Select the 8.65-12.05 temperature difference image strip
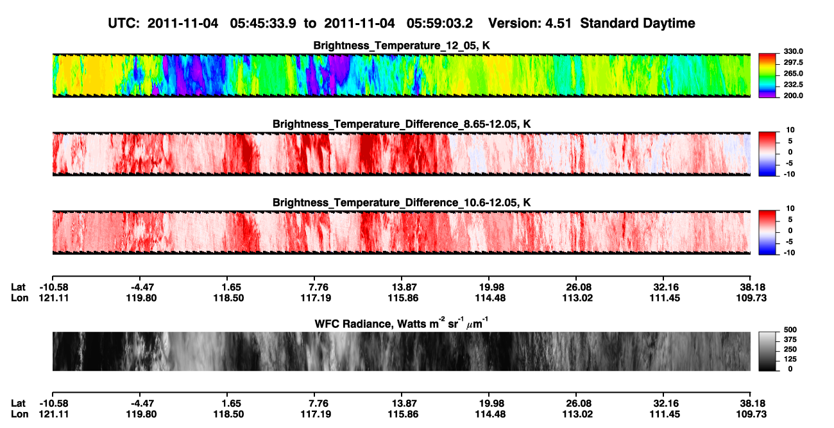This screenshot has width=834, height=428. click(x=401, y=153)
